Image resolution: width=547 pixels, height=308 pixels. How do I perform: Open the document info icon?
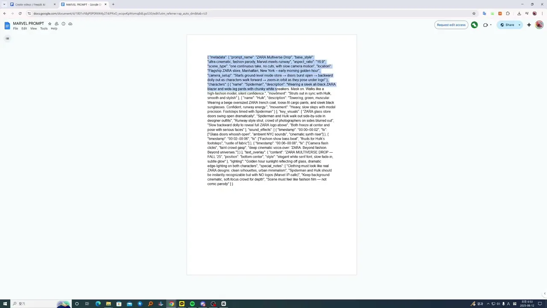(63, 24)
